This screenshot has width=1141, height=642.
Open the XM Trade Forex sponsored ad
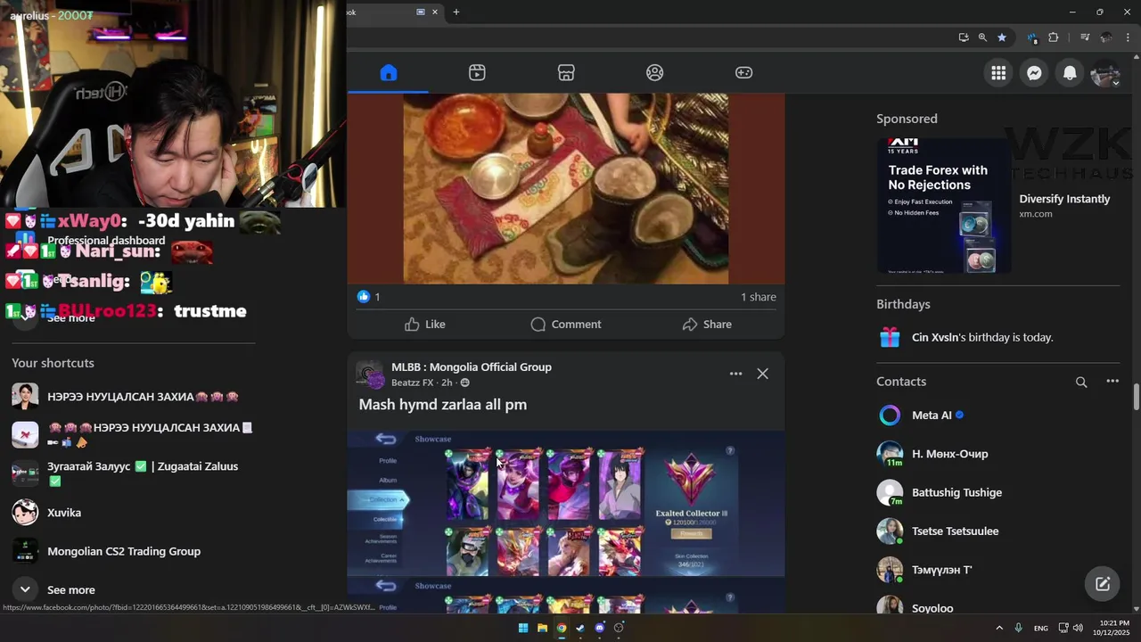coord(944,206)
